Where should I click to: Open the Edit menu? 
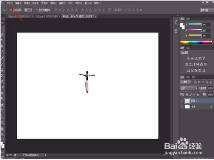pyautogui.click(x=18, y=3)
